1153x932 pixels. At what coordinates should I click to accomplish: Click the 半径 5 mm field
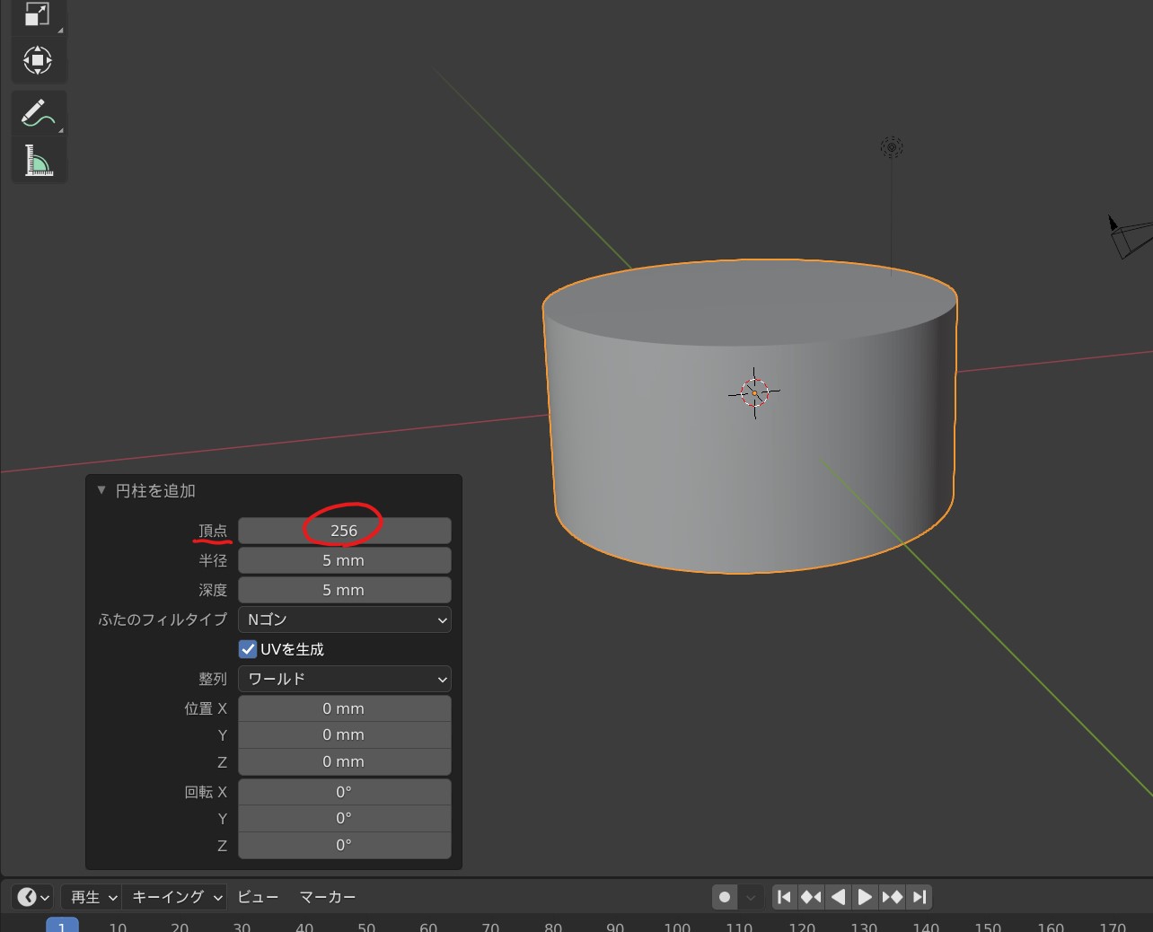point(345,560)
